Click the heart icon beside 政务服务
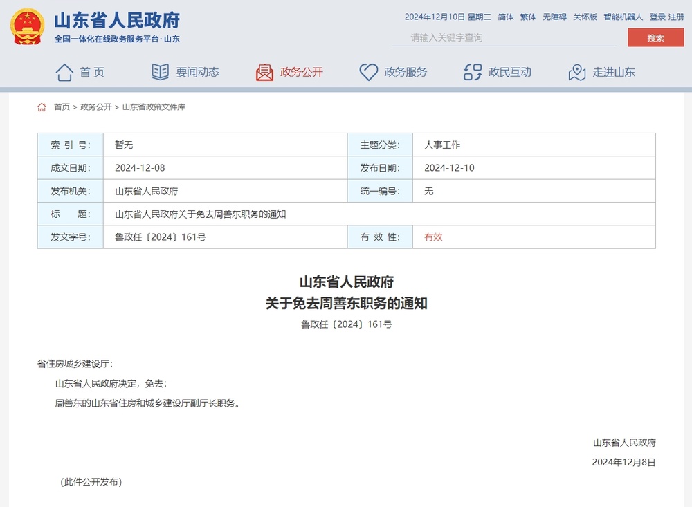The image size is (692, 507). coord(369,72)
